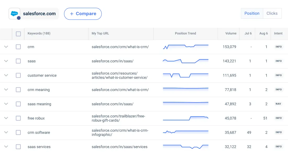
Task: Click the volume value 153,079
Action: click(x=229, y=47)
